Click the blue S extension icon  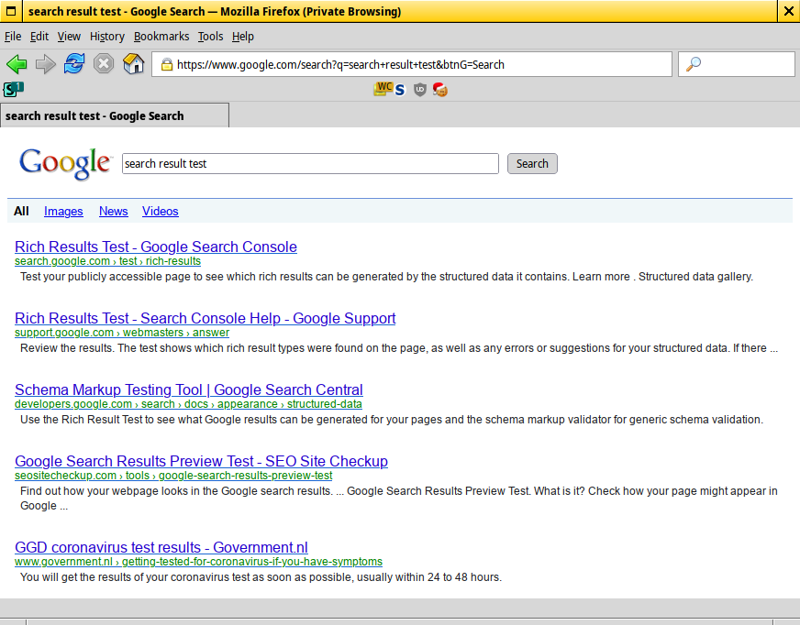(x=400, y=90)
